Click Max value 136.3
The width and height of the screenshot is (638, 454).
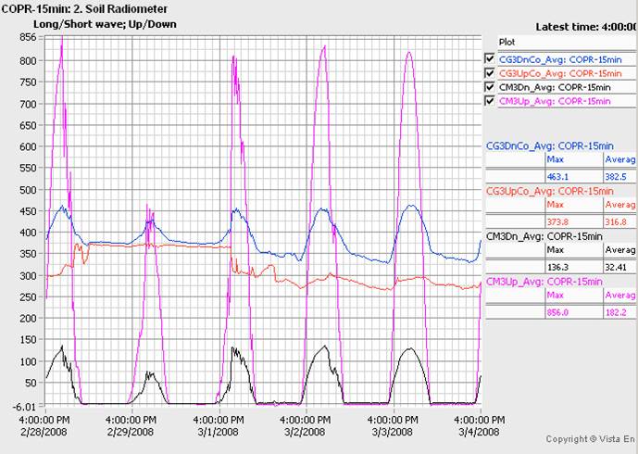click(557, 268)
